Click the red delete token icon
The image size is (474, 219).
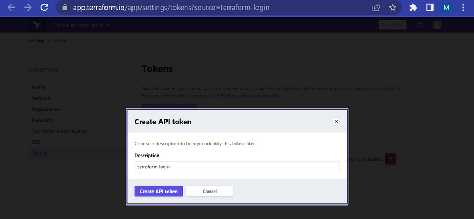[391, 159]
